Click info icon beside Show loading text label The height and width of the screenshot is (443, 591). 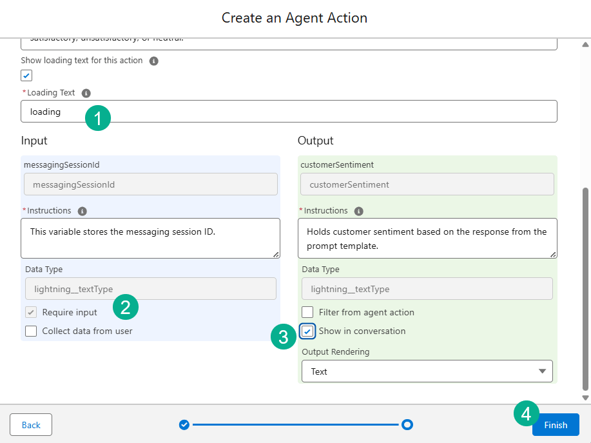click(153, 61)
